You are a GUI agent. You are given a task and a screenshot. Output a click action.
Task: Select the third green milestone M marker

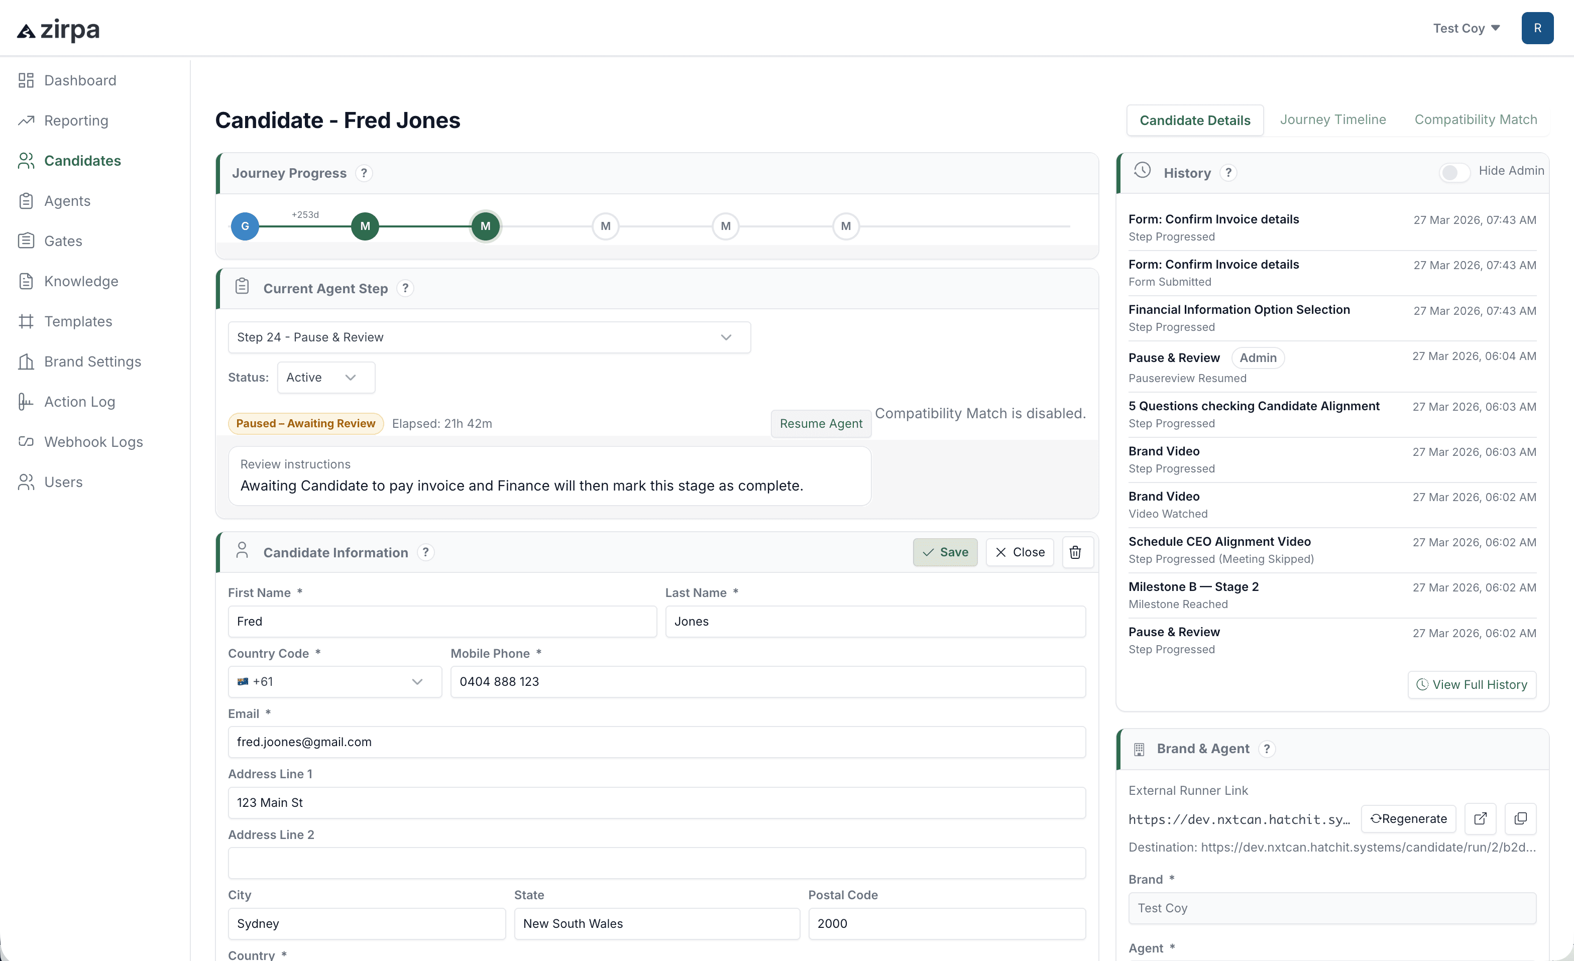click(x=486, y=226)
